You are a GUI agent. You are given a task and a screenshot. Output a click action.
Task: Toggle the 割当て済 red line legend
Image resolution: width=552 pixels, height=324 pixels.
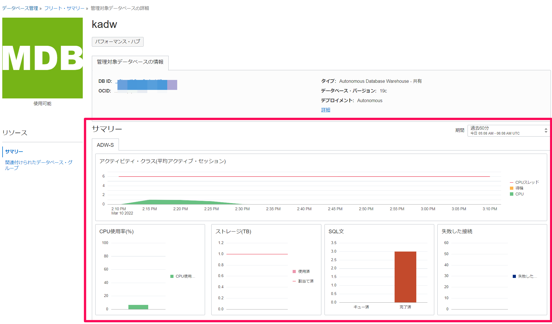[294, 281]
